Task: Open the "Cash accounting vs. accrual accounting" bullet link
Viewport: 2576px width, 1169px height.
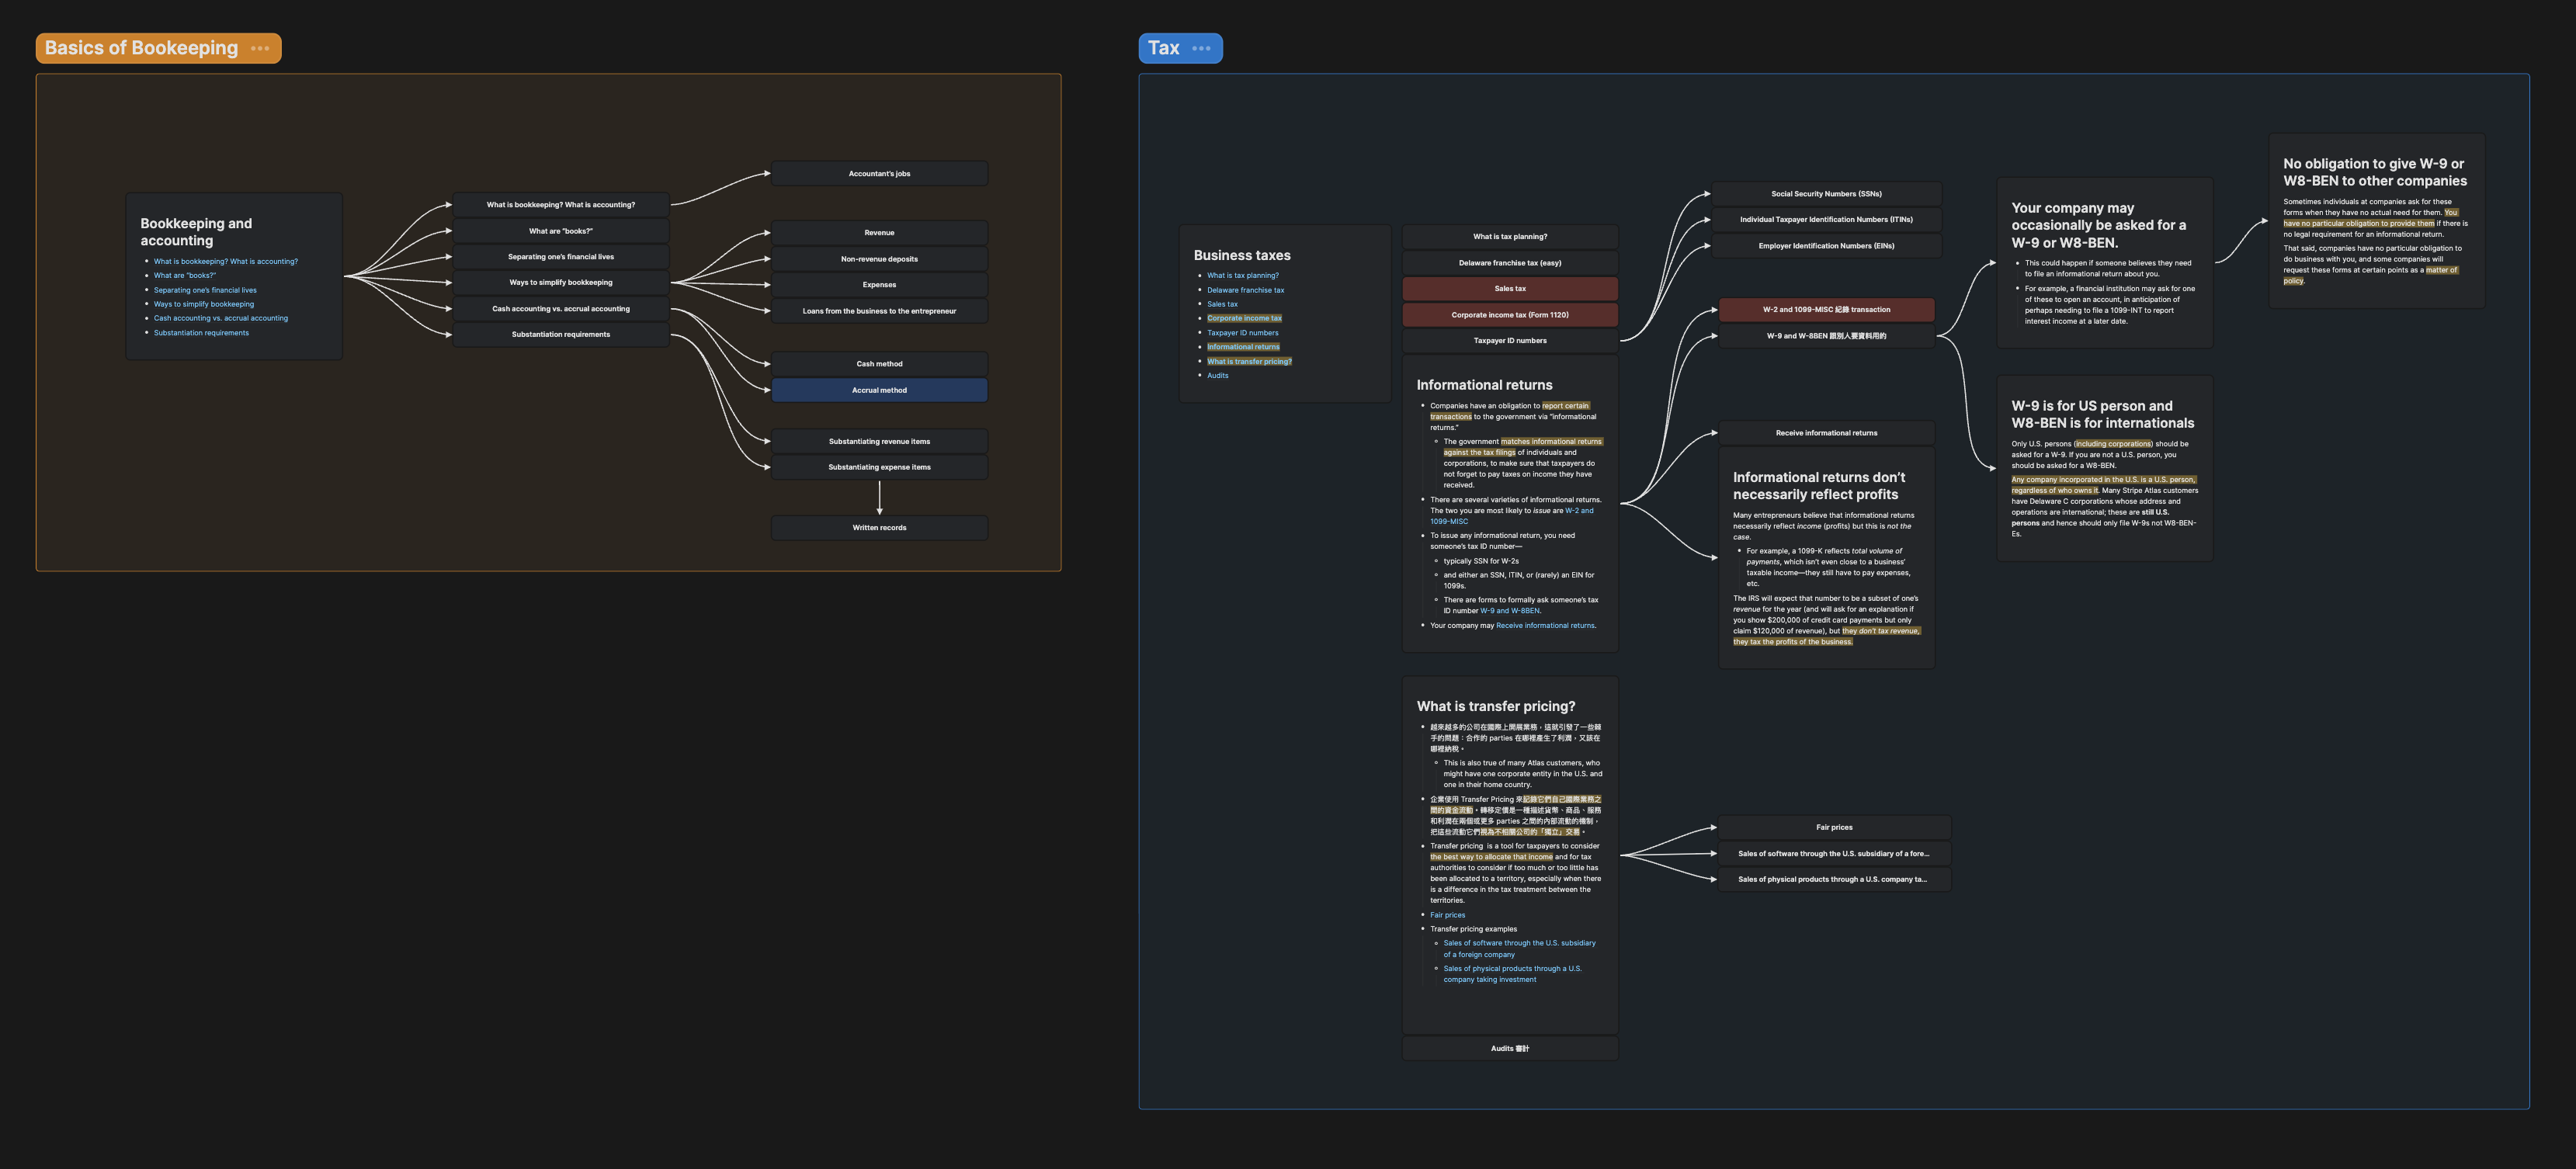Action: (221, 318)
